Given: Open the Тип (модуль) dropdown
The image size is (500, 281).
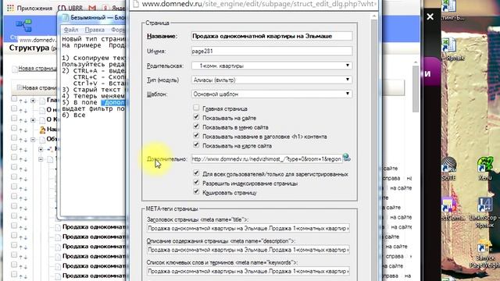Looking at the screenshot, I should (272, 80).
